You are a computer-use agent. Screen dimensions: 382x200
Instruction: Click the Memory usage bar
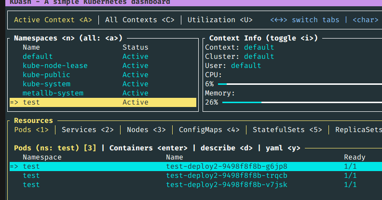click(x=299, y=102)
